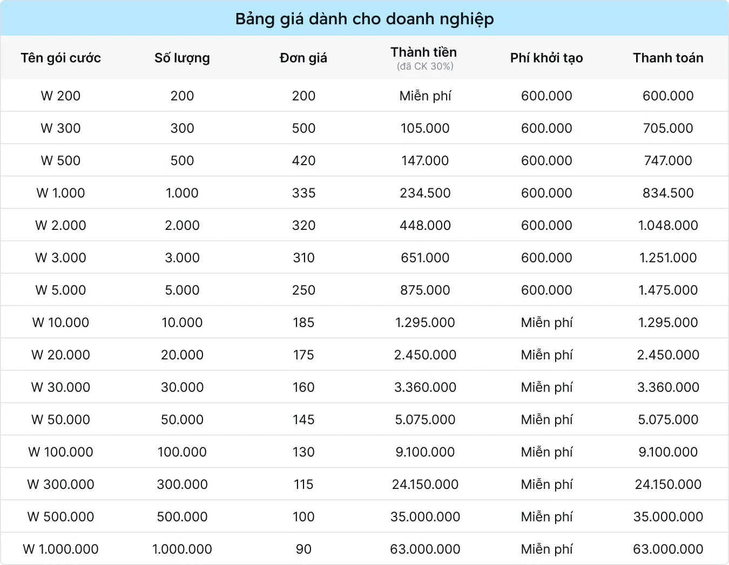Click the 'W 1.000.000' package name
This screenshot has height=565, width=729.
tap(60, 549)
